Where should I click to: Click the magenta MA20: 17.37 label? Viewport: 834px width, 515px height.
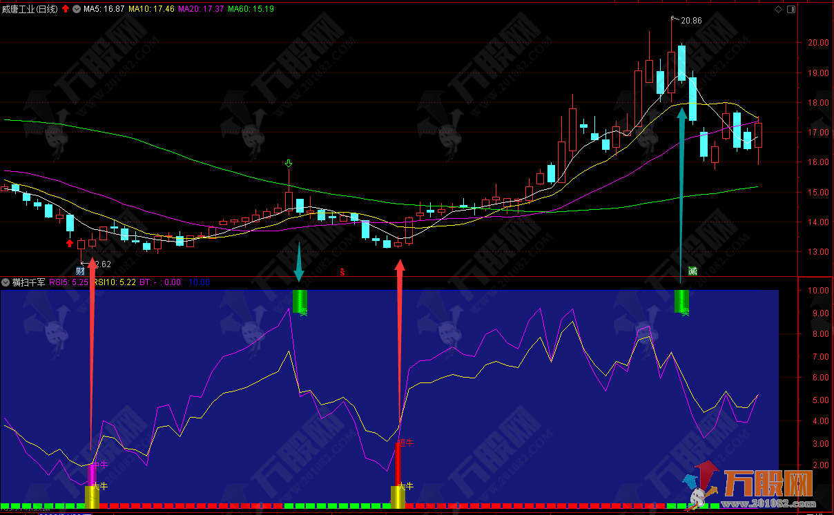coord(201,9)
